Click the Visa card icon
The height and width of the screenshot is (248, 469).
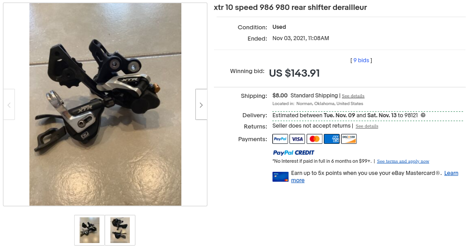click(297, 139)
